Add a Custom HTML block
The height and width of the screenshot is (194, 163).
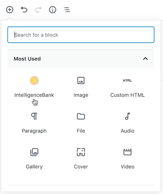(x=128, y=86)
